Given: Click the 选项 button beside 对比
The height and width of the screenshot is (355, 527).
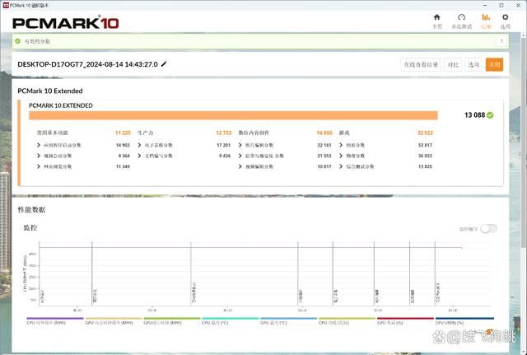Looking at the screenshot, I should point(473,64).
